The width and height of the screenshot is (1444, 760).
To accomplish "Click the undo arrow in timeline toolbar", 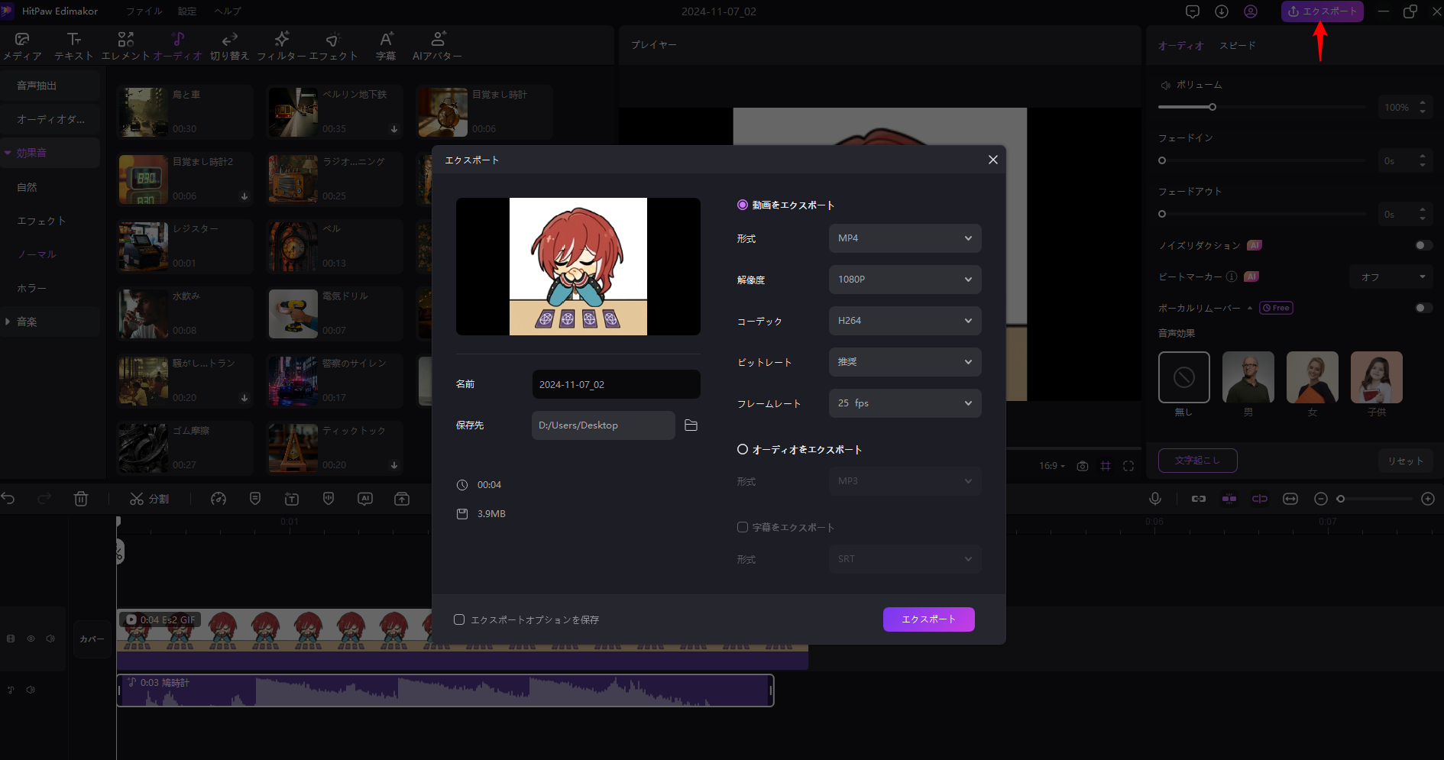I will point(8,499).
